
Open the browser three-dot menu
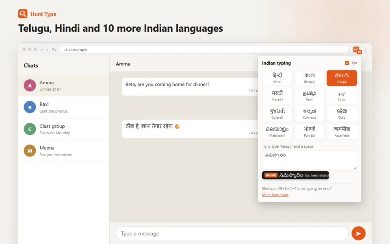click(366, 50)
